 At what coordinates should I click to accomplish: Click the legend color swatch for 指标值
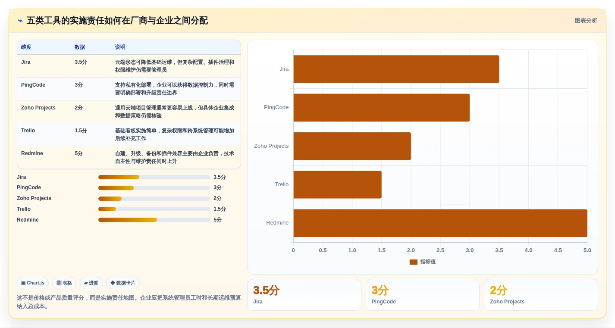click(414, 262)
